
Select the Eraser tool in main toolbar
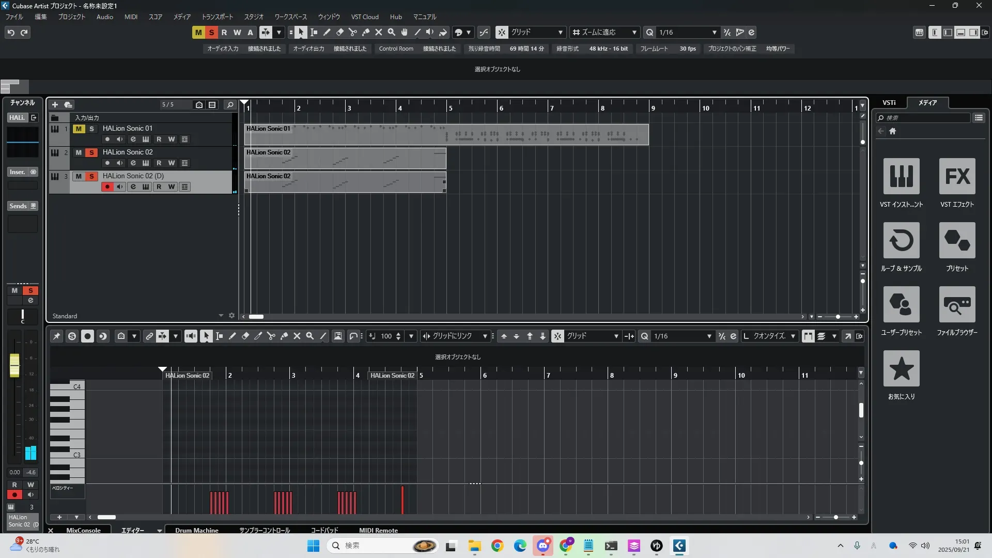coord(340,33)
